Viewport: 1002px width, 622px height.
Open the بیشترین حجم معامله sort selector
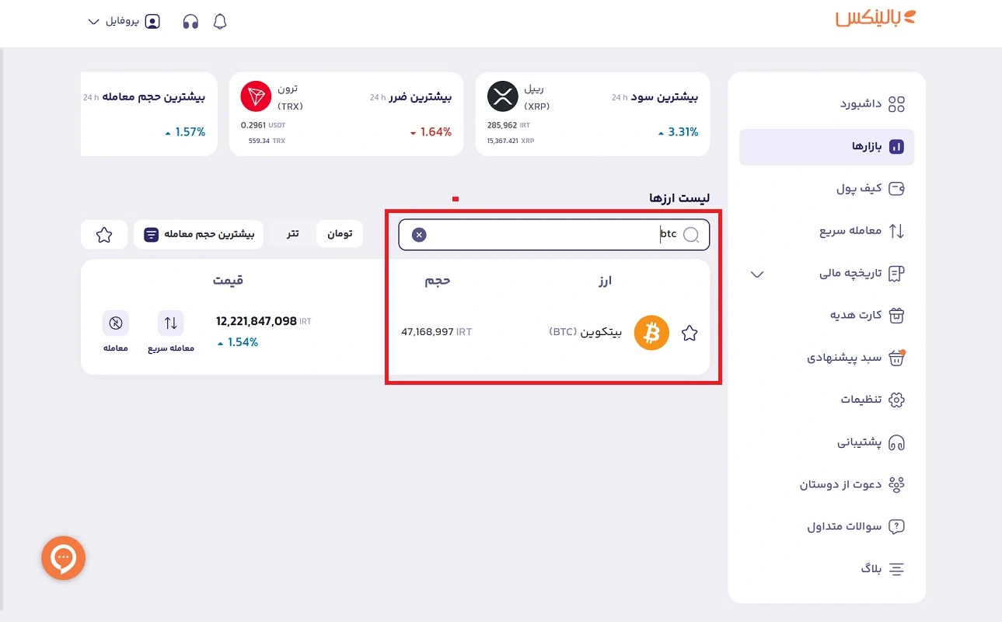point(198,234)
